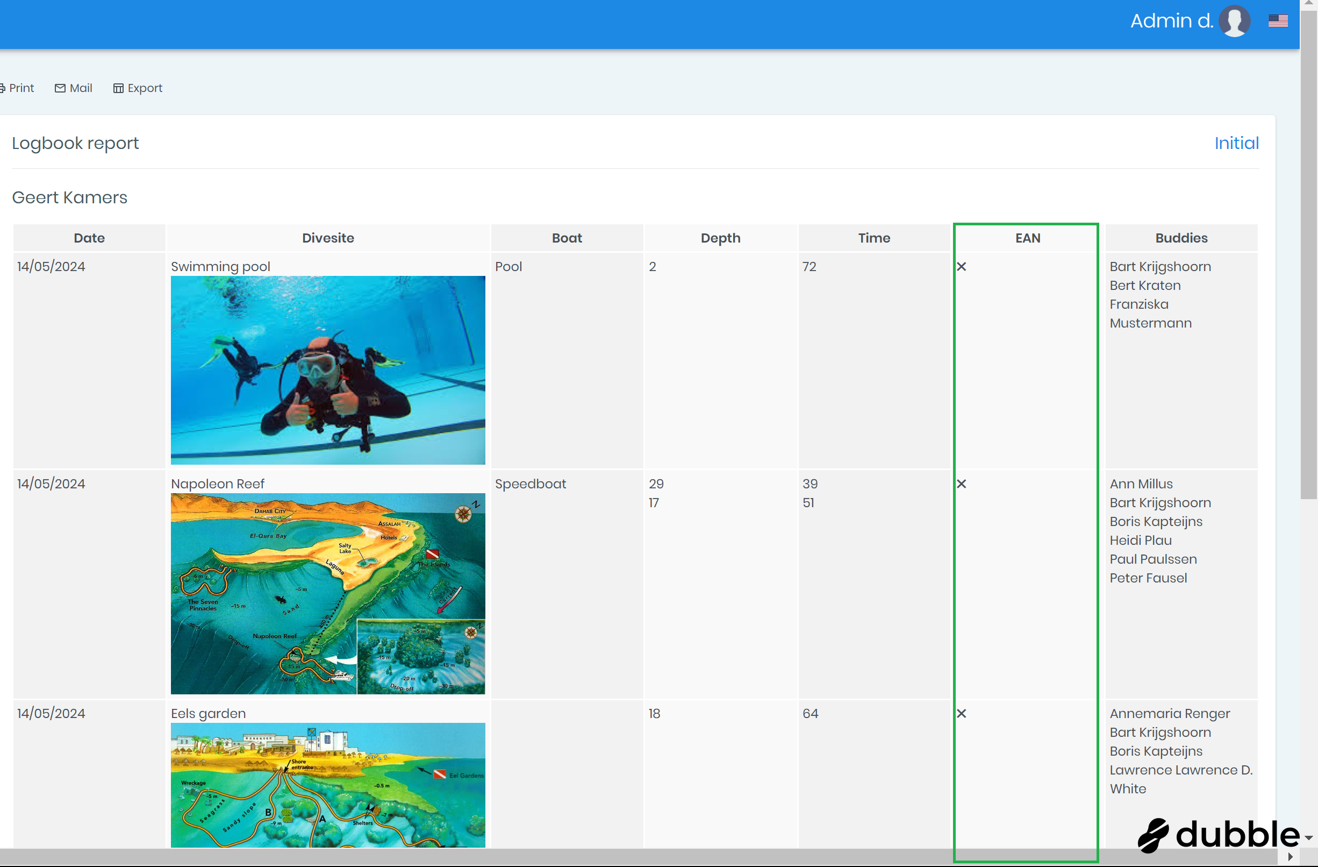Viewport: 1318px width, 867px height.
Task: Click the Date column header
Action: click(89, 238)
